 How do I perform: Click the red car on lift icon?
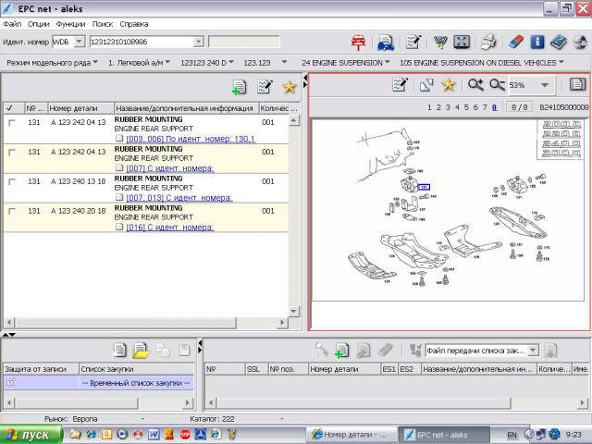click(359, 42)
